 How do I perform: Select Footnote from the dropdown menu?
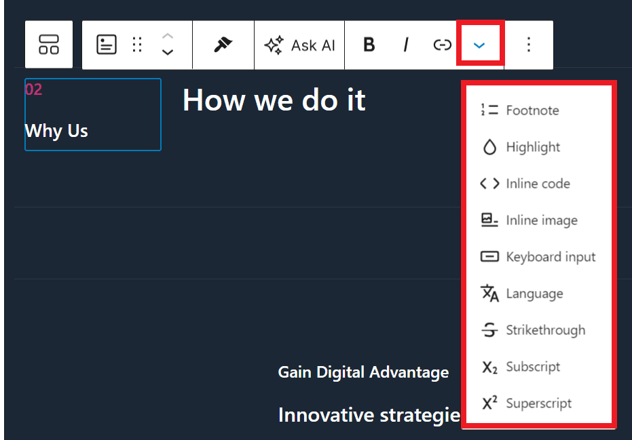[x=532, y=111]
